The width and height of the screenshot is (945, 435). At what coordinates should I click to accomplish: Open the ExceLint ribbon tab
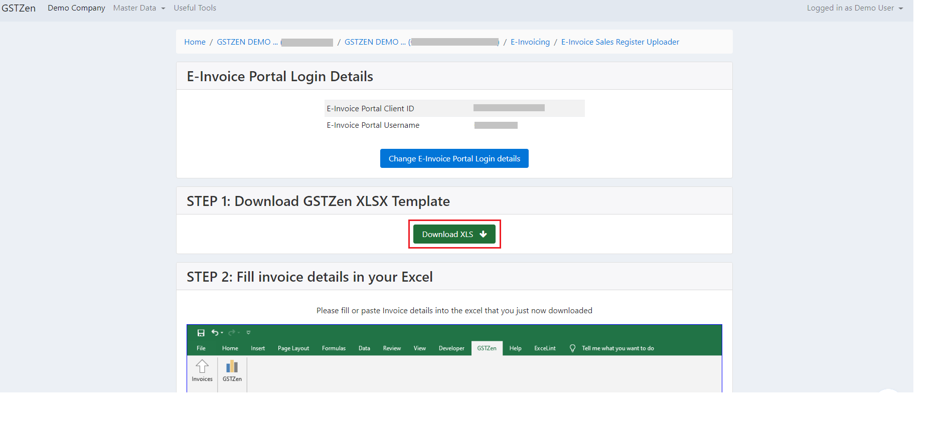[x=545, y=348]
